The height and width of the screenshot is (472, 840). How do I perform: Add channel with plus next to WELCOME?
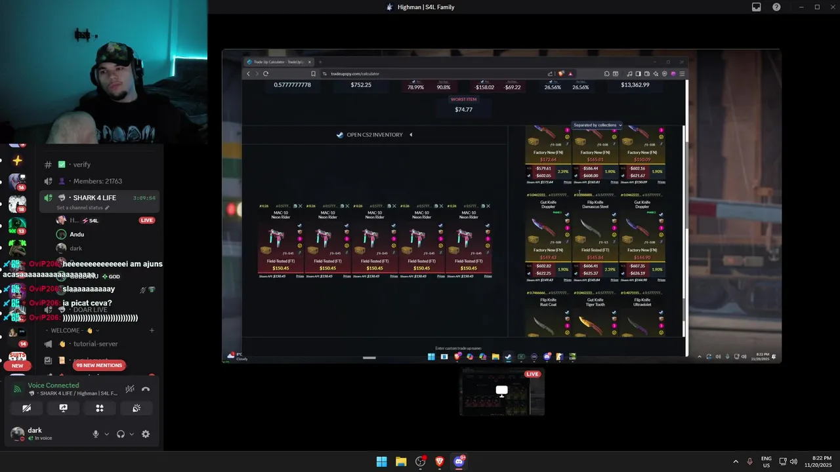click(152, 330)
